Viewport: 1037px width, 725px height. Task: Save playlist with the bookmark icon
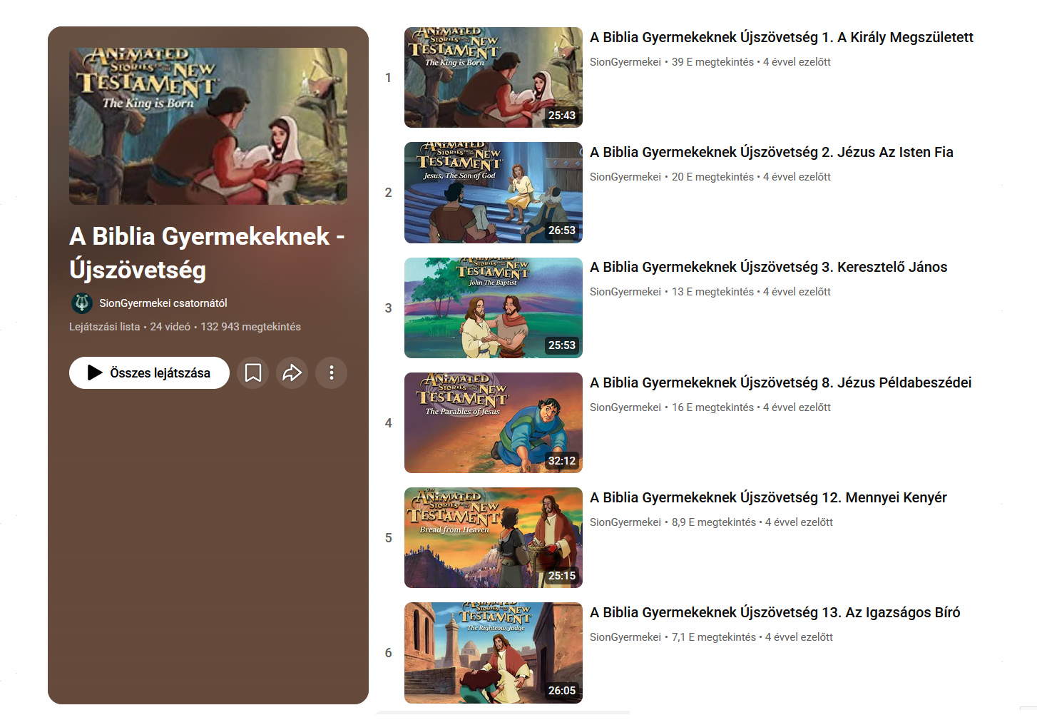[x=252, y=372]
